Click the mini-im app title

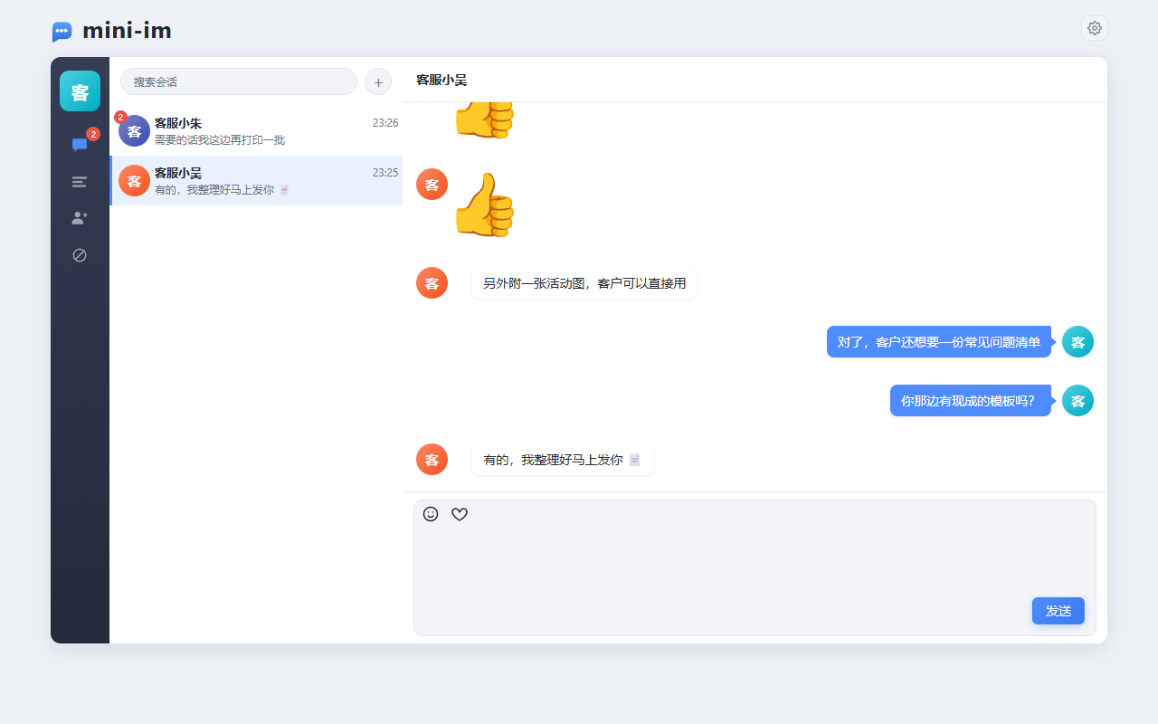(x=127, y=31)
